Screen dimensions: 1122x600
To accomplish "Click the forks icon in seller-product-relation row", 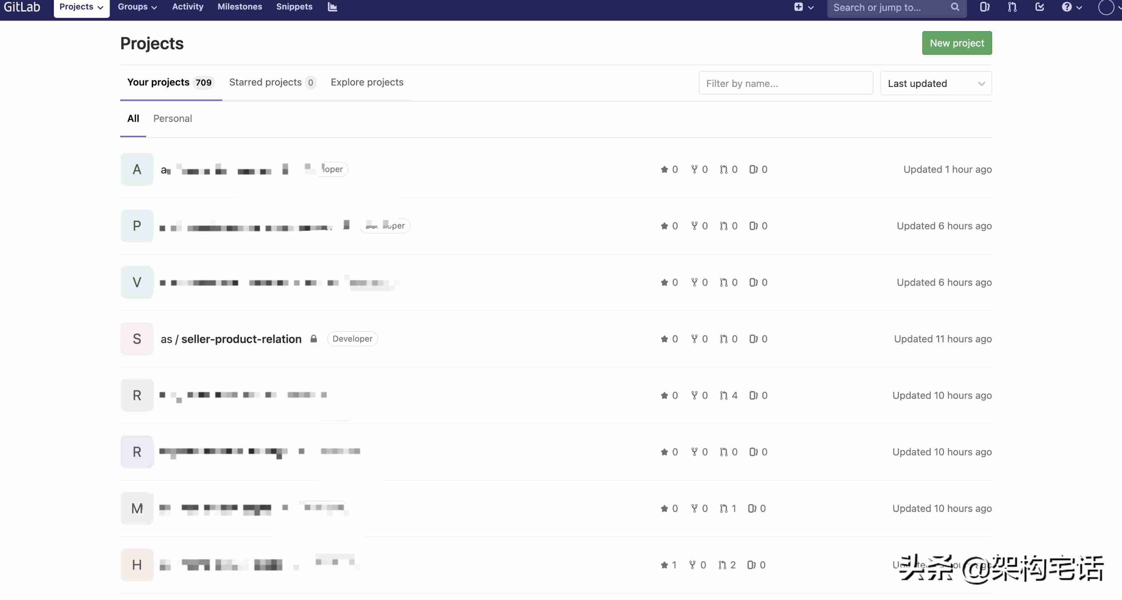I will point(694,339).
